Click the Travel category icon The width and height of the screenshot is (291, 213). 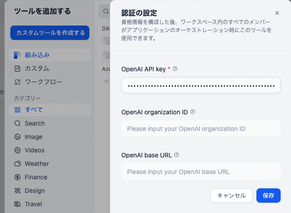point(18,204)
